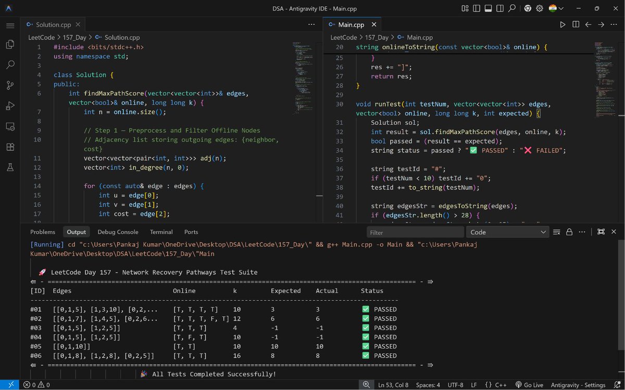625x390 pixels.
Task: Open the Search view in activity bar
Action: 10,65
